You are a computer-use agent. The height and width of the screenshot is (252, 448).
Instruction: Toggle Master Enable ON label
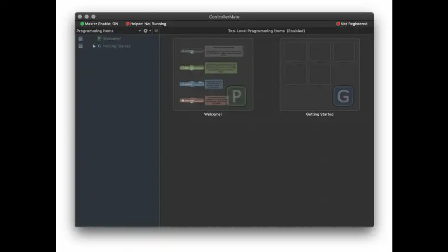[101, 24]
